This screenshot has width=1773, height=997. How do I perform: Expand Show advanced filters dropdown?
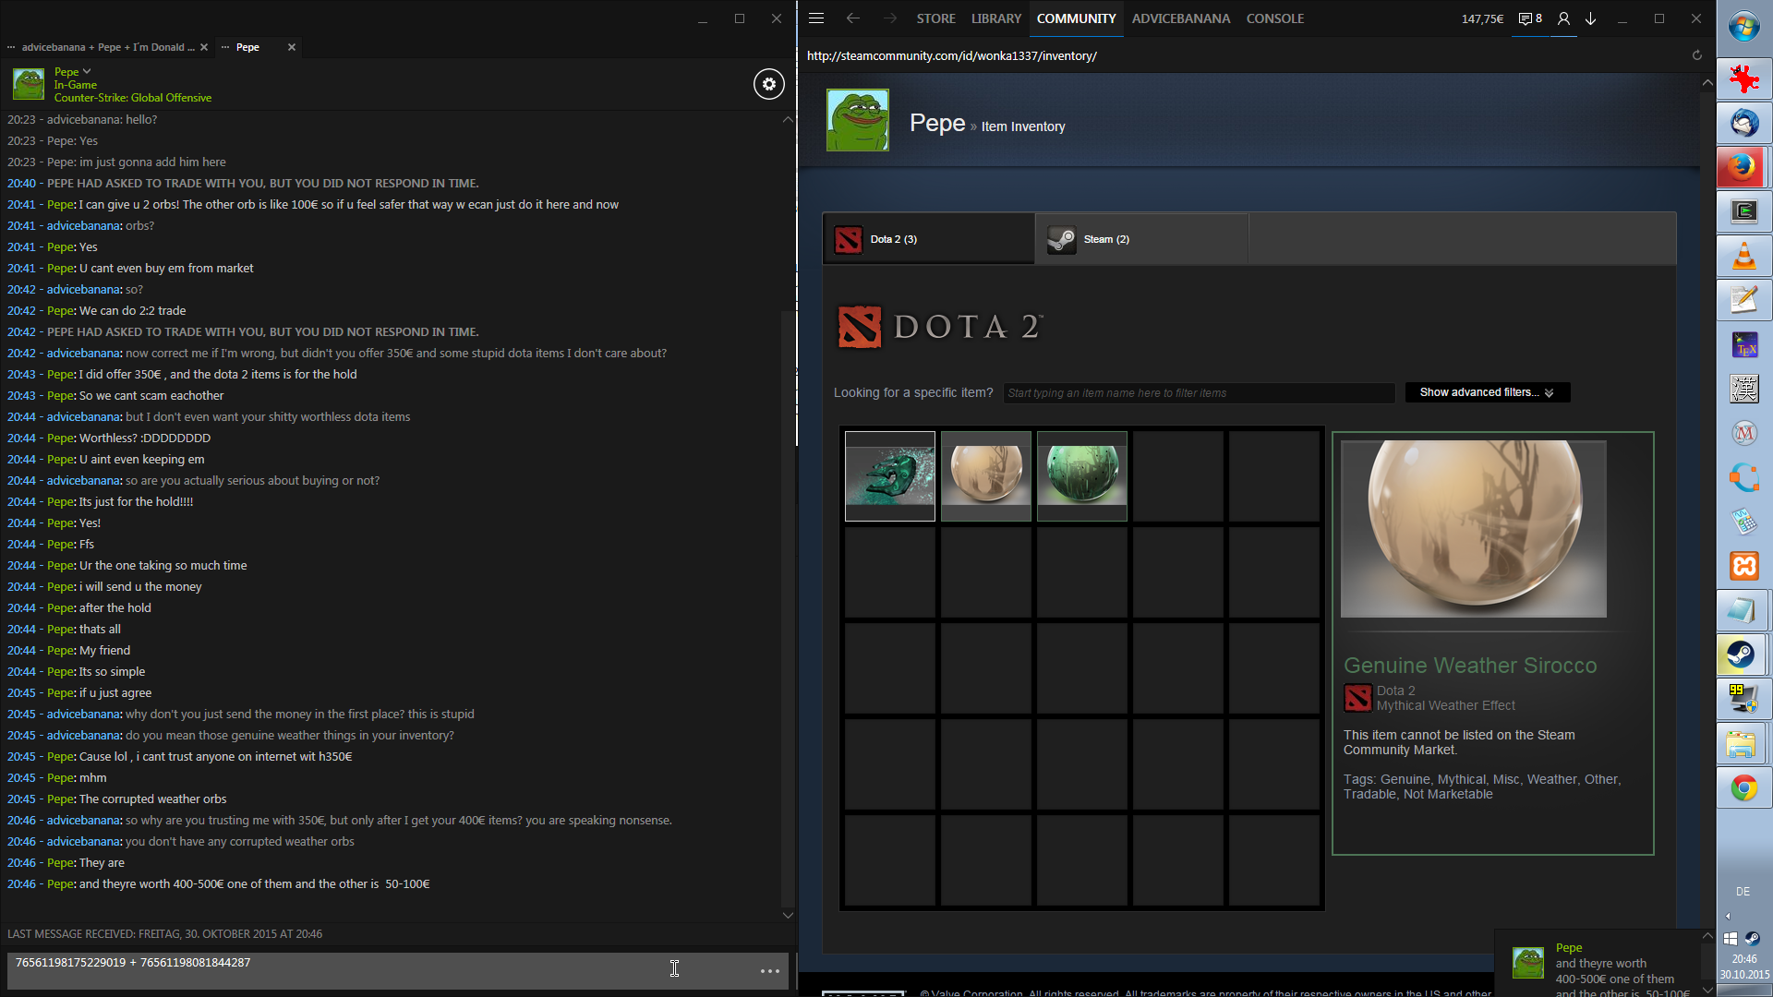click(1487, 392)
